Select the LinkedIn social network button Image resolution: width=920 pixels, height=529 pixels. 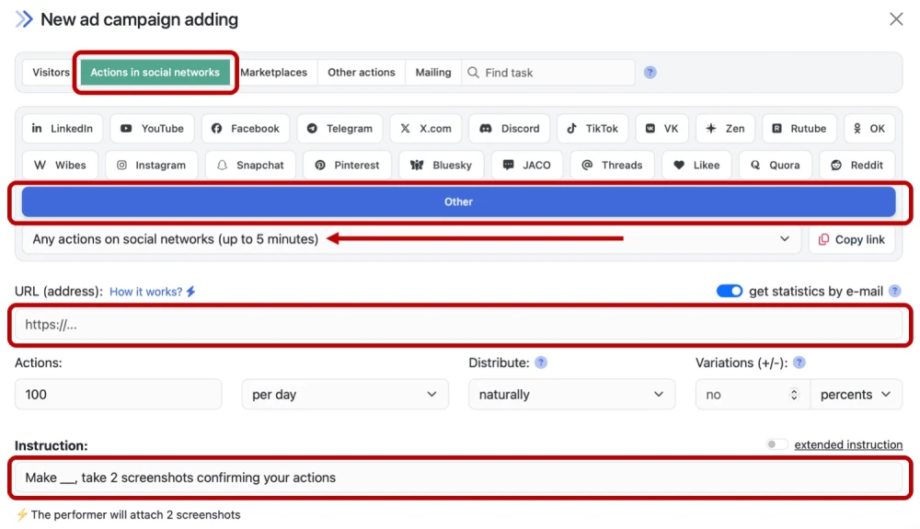click(x=63, y=129)
